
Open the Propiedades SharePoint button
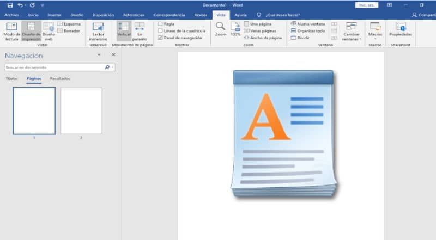pyautogui.click(x=401, y=29)
